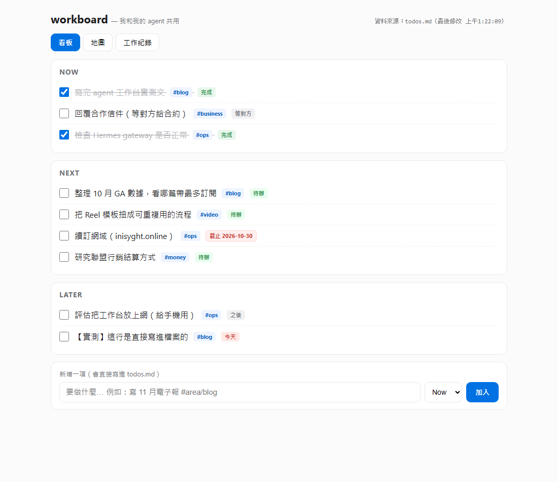Image resolution: width=558 pixels, height=482 pixels.
Task: Open the 工作紀錄 tab
Action: click(x=137, y=42)
